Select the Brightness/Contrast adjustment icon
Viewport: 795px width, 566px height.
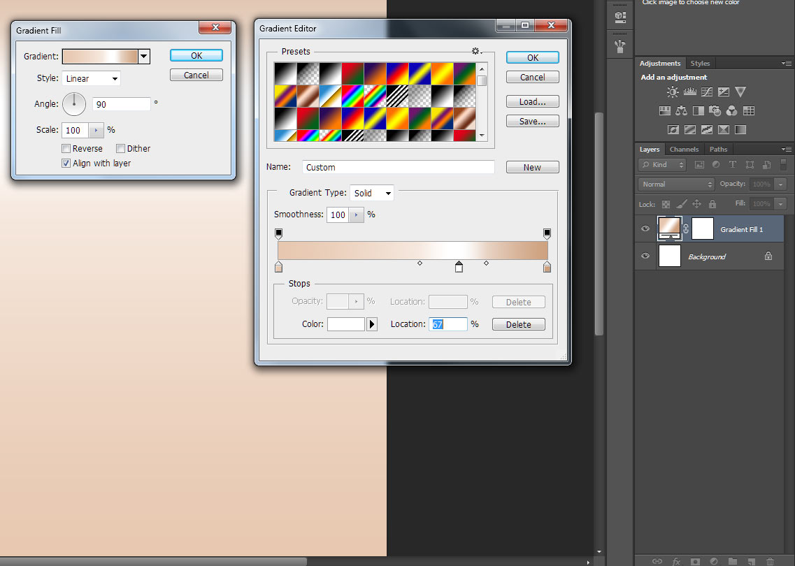click(673, 92)
